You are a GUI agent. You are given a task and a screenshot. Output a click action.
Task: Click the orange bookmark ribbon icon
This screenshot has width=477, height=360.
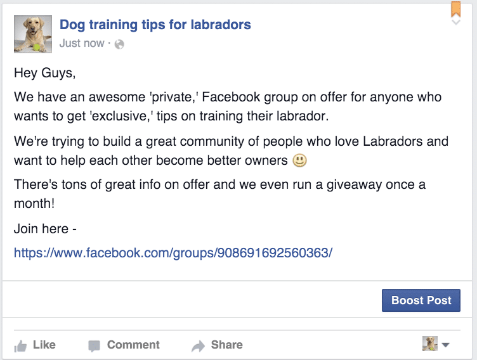(x=455, y=9)
